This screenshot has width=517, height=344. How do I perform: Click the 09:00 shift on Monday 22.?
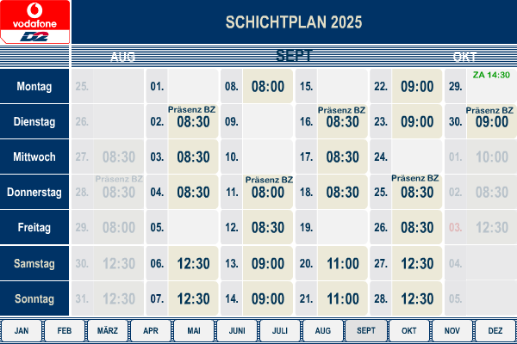pyautogui.click(x=417, y=86)
